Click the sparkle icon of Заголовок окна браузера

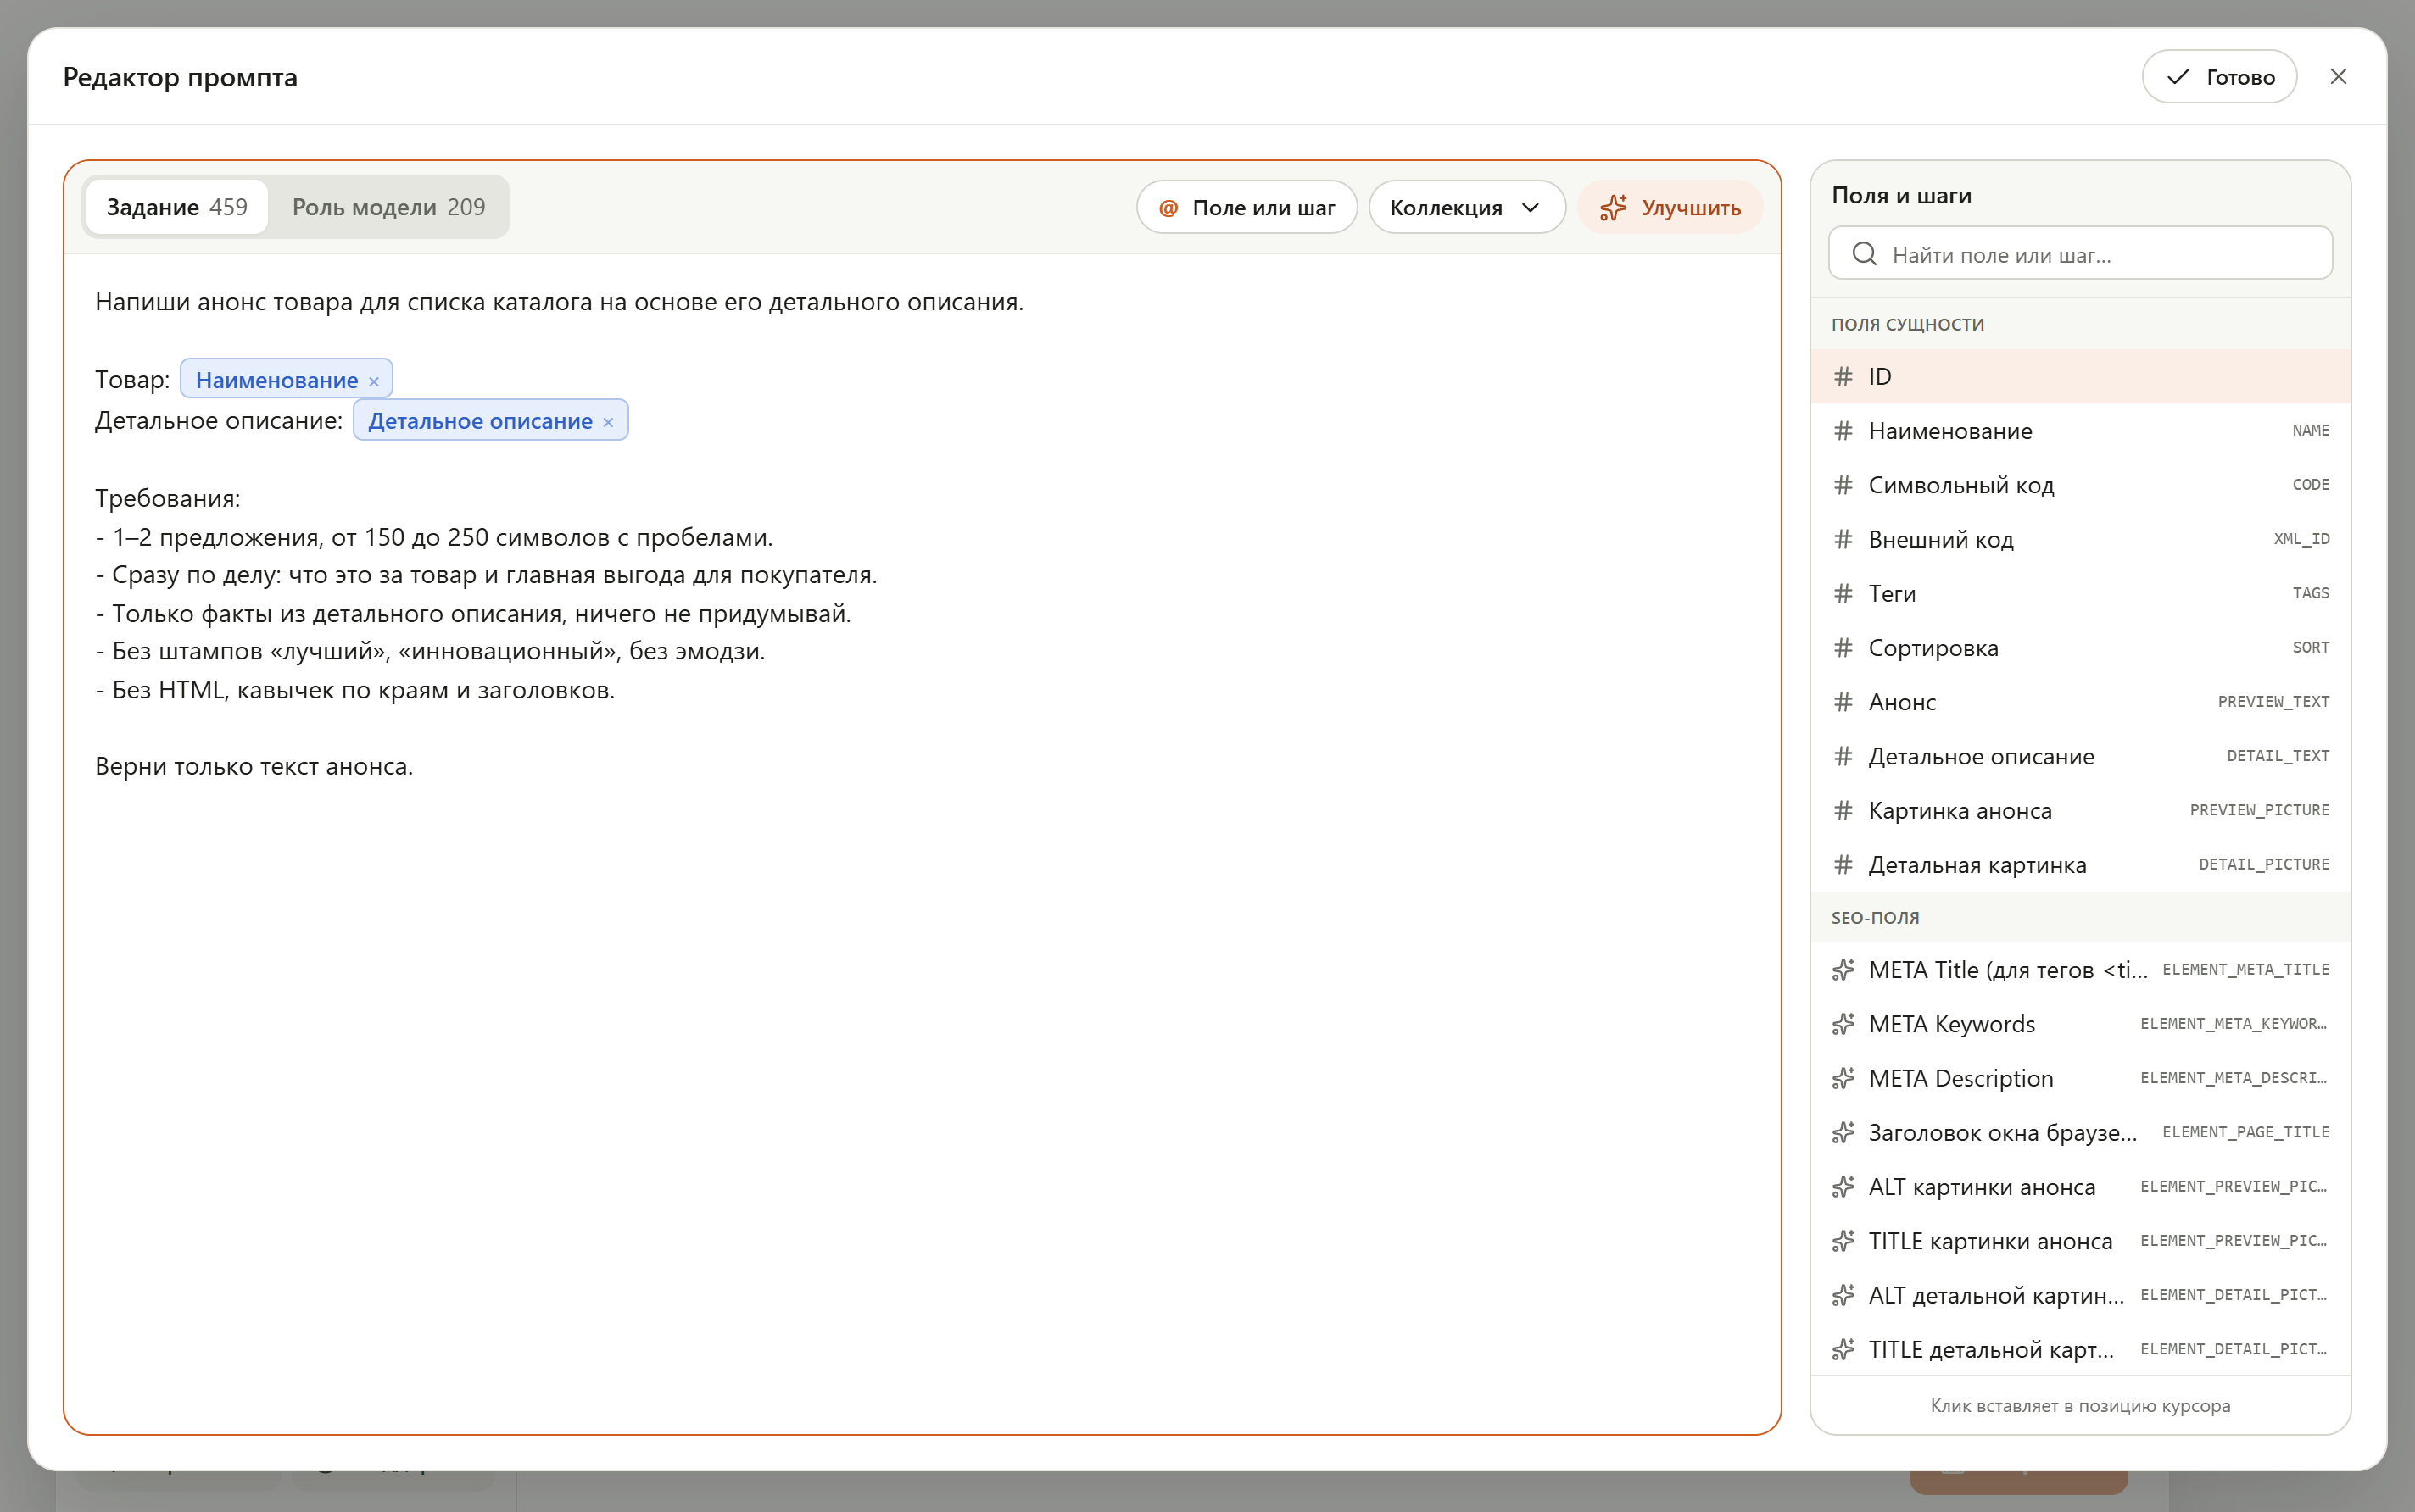point(1843,1133)
